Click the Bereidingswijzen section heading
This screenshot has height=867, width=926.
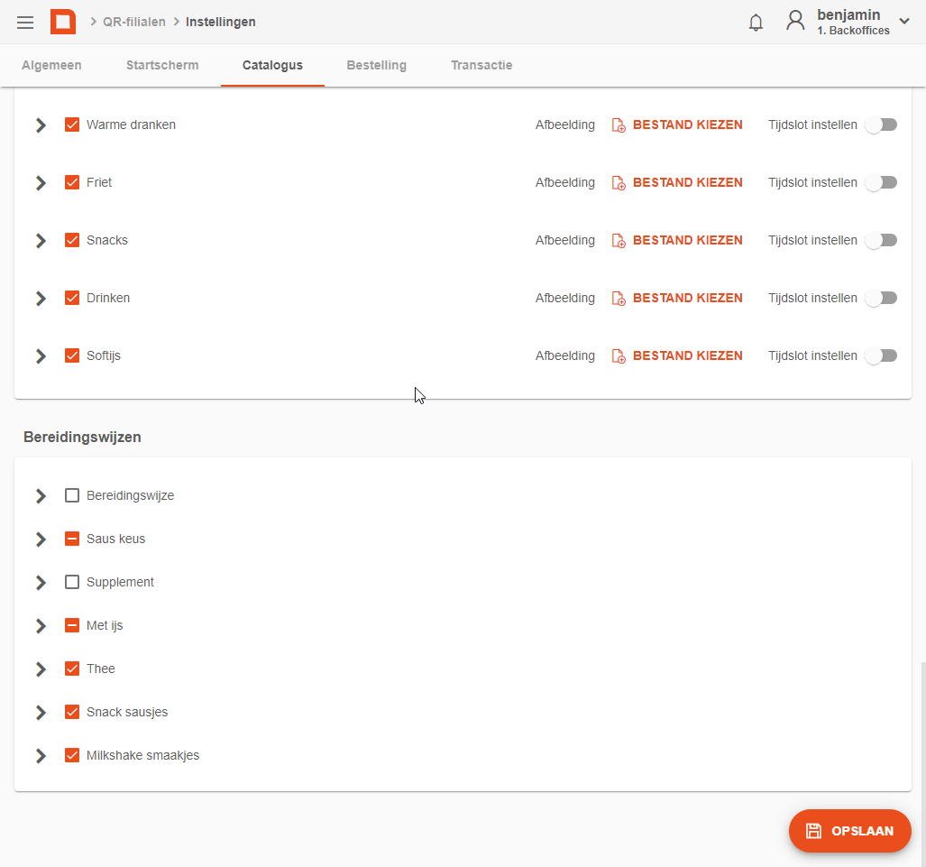82,437
